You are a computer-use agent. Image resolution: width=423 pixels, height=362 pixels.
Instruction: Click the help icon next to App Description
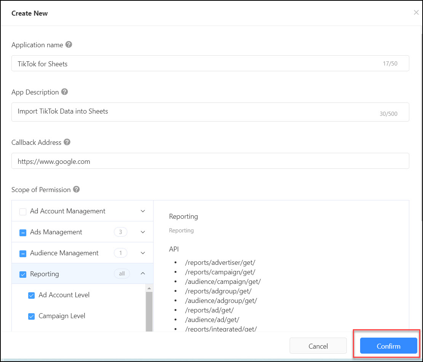click(x=65, y=92)
